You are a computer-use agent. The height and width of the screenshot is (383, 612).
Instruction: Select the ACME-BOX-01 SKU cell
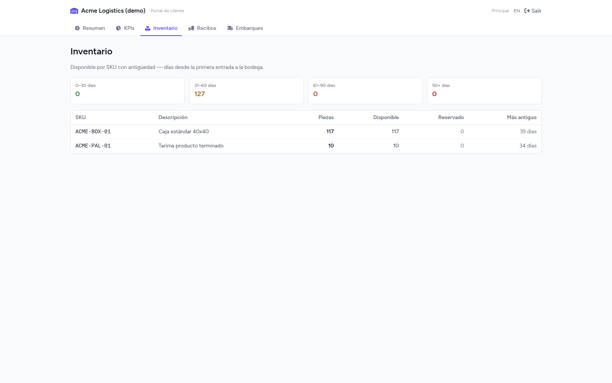(x=93, y=132)
